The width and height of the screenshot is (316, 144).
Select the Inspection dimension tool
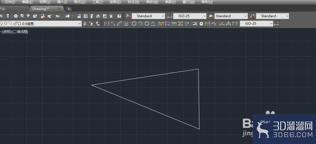click(208, 24)
